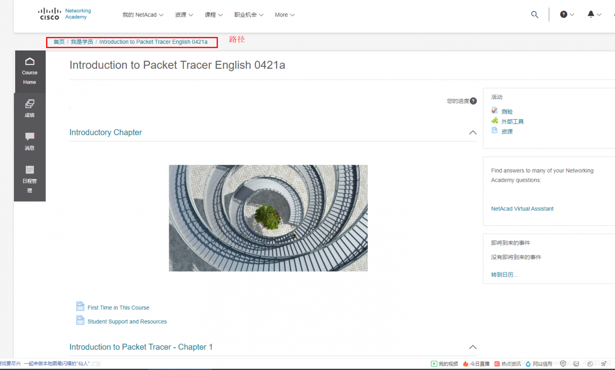Open 消息 messages in sidebar

coord(30,142)
